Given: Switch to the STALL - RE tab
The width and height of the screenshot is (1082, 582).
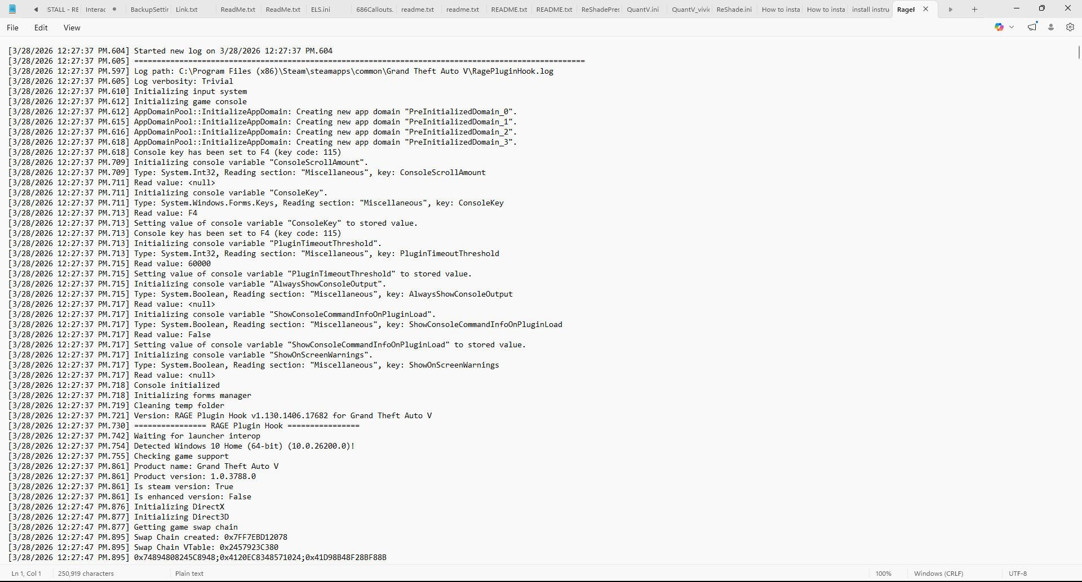Looking at the screenshot, I should click(x=63, y=10).
